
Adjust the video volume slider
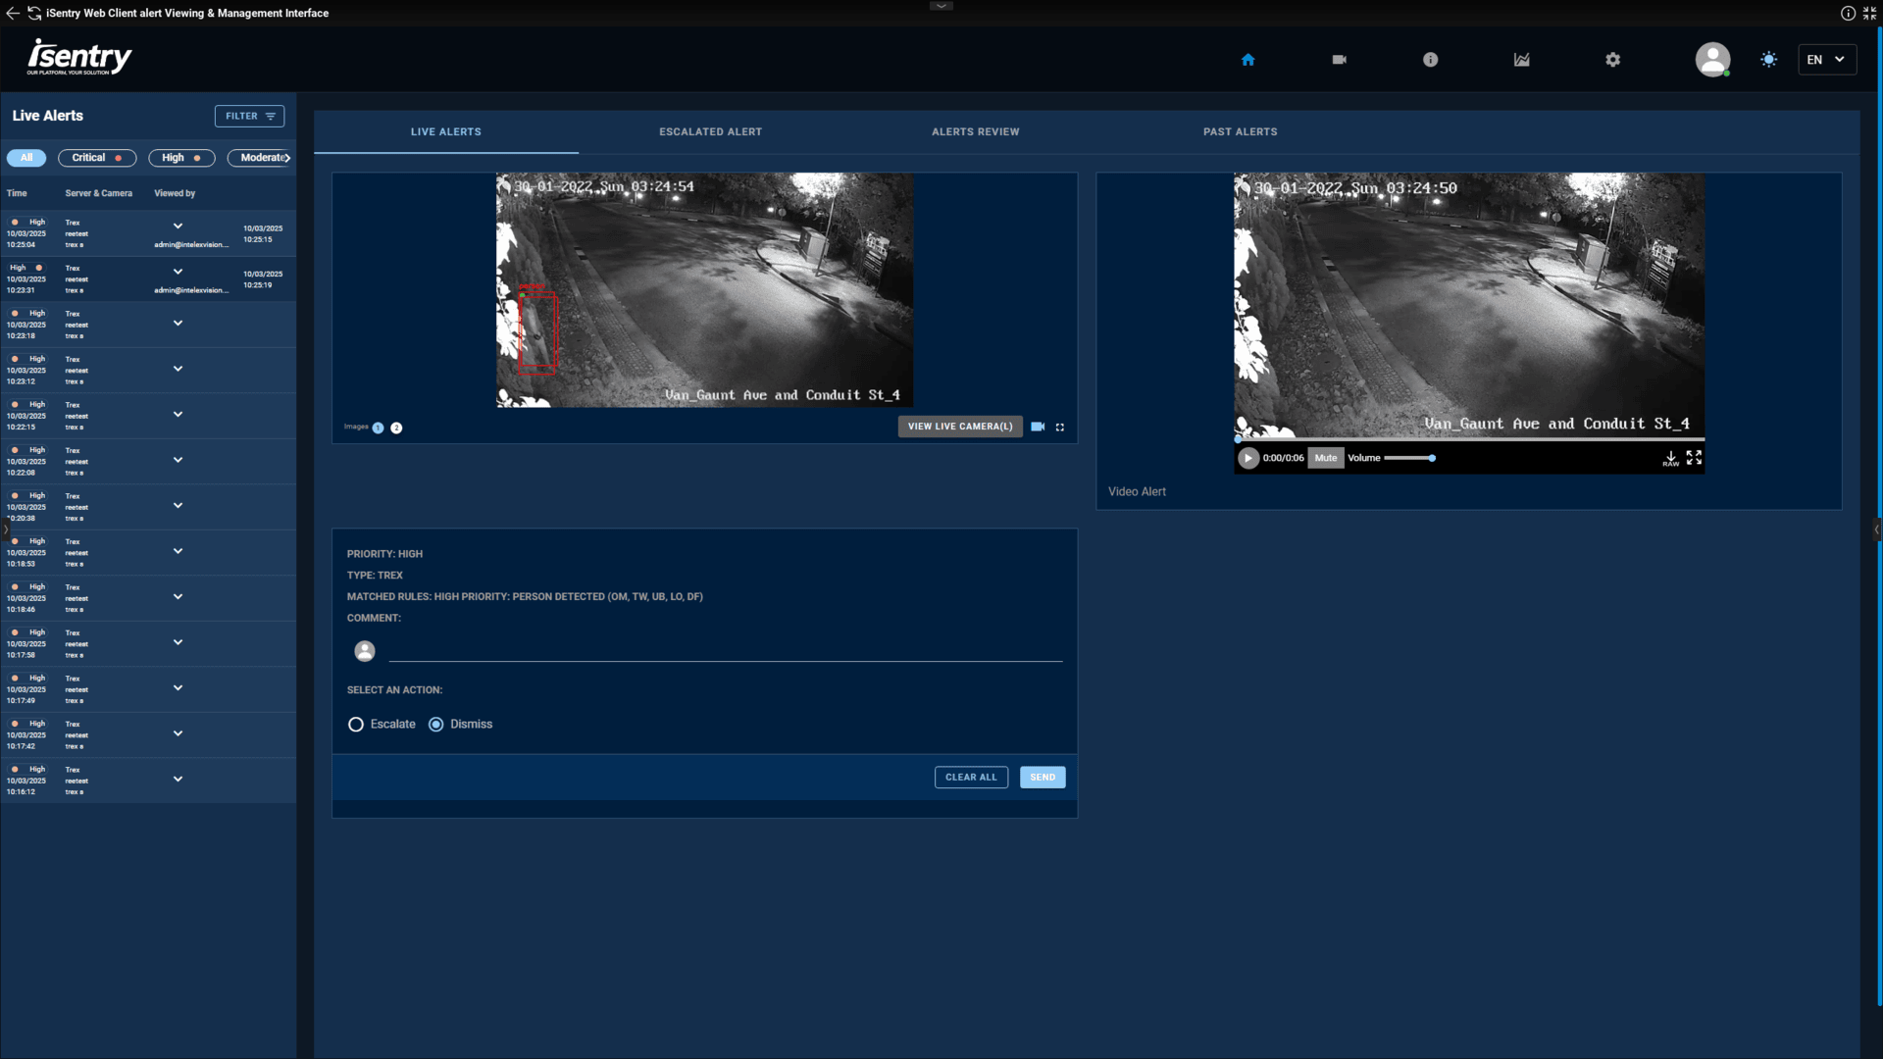[1409, 458]
